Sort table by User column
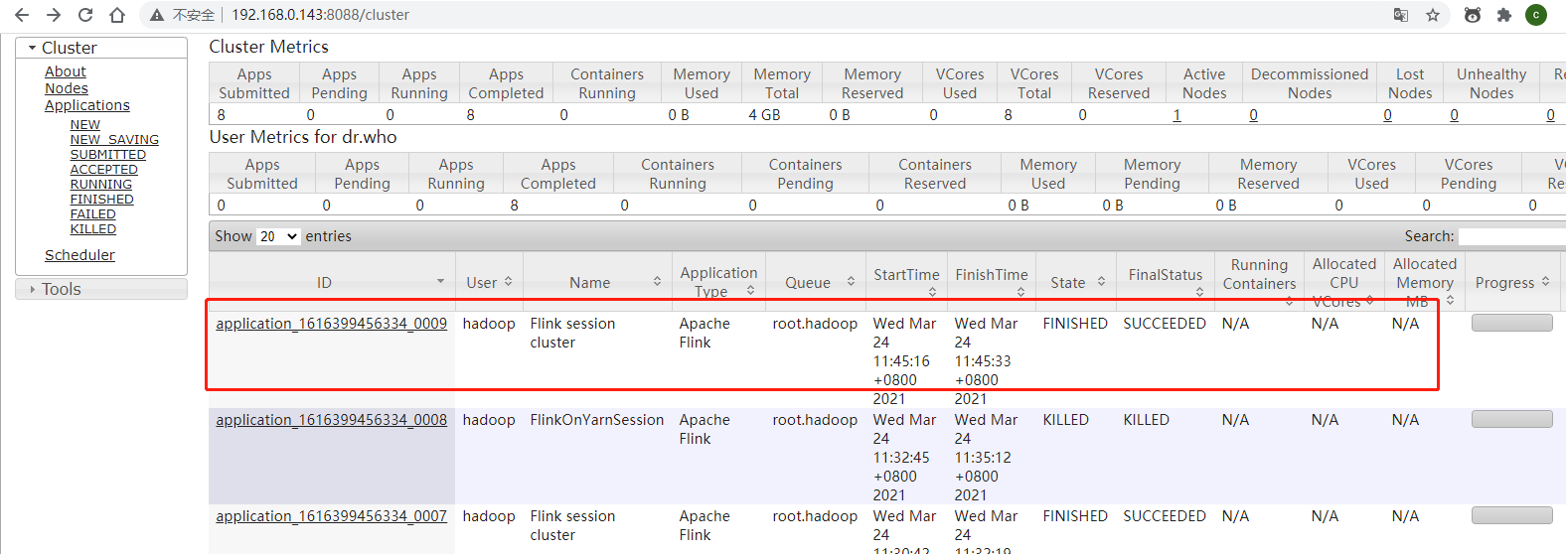The width and height of the screenshot is (1566, 554). tap(489, 282)
